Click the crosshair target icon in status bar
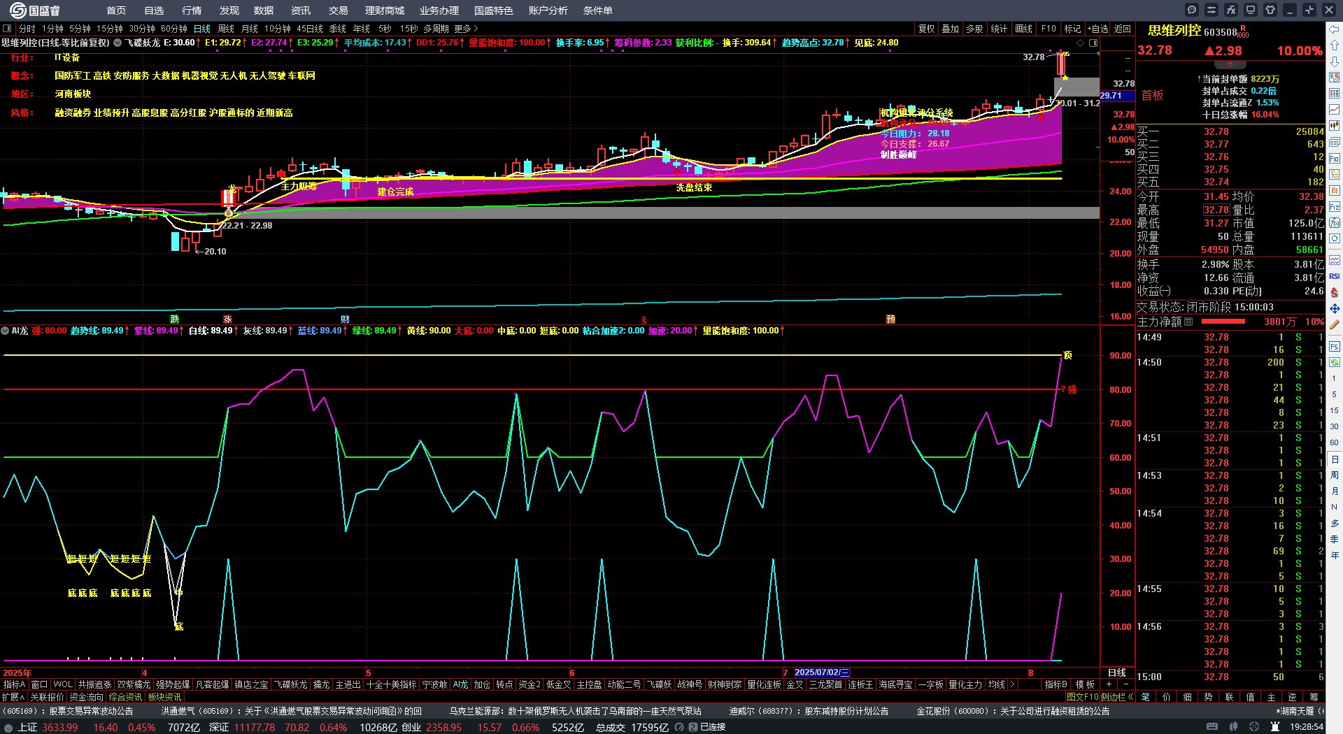1343x734 pixels. [x=1256, y=727]
